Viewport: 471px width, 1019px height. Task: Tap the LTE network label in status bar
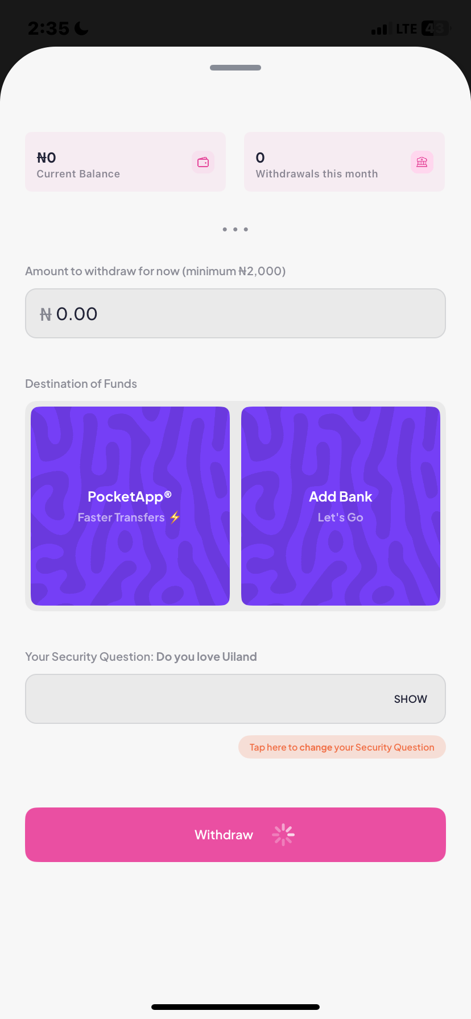click(406, 29)
